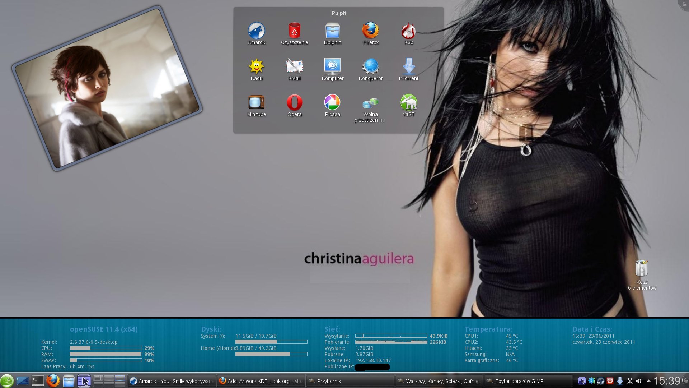Screen dimensions: 689x388
Task: Expand hidden system tray icons arrow
Action: pos(648,381)
